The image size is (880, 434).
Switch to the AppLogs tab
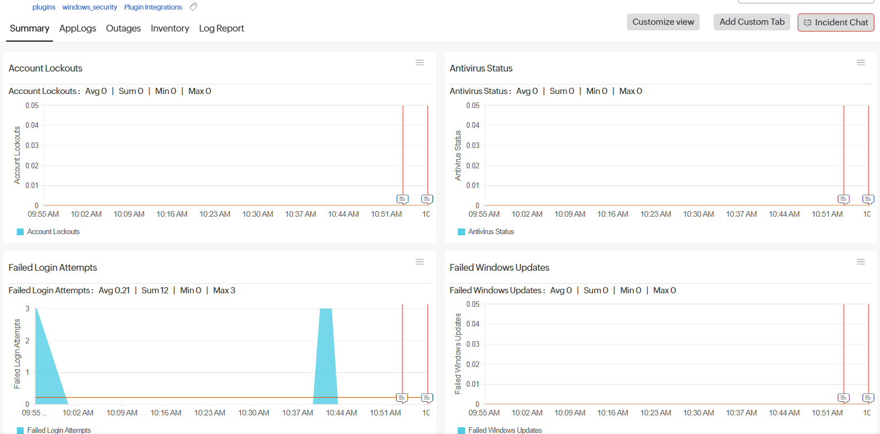(78, 28)
